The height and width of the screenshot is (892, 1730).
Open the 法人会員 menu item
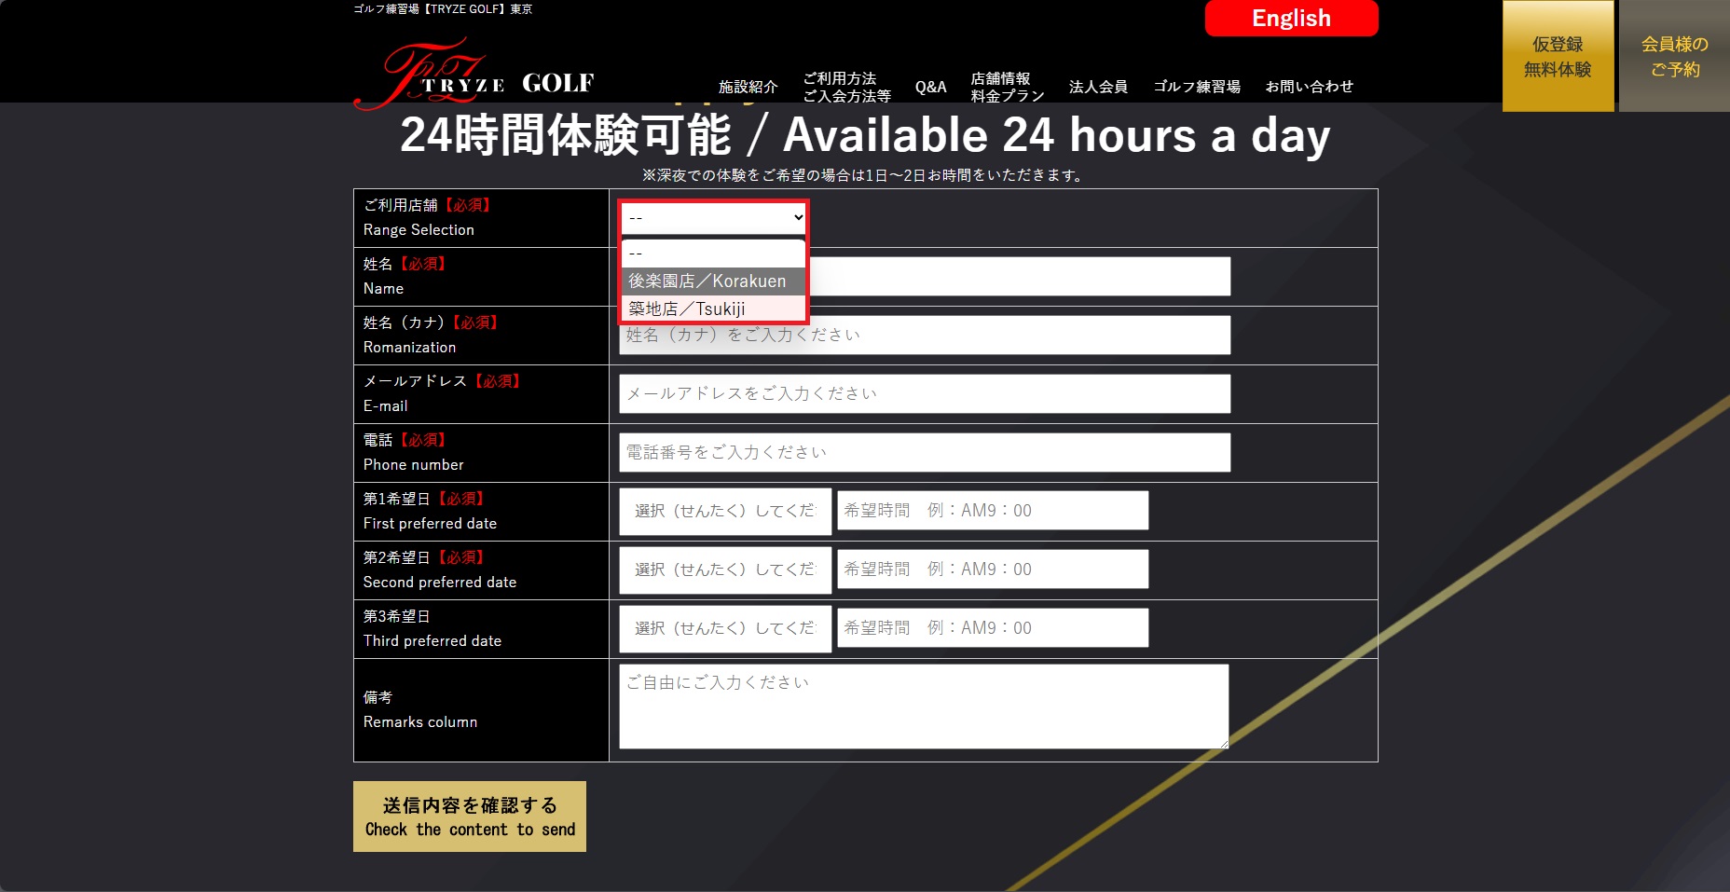tap(1098, 87)
